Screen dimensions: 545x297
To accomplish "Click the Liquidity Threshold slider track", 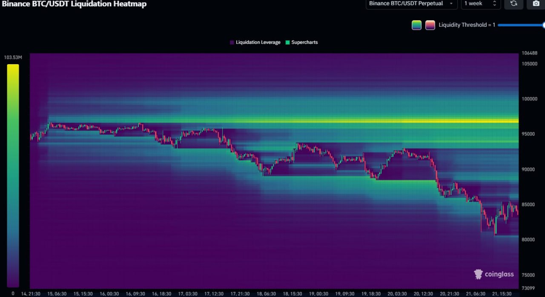I will click(x=520, y=25).
